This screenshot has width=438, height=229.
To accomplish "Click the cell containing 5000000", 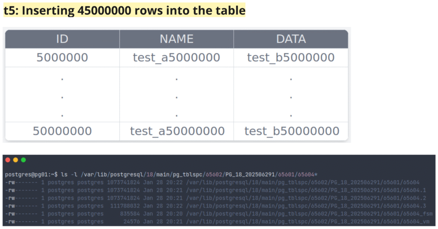I will (62, 57).
